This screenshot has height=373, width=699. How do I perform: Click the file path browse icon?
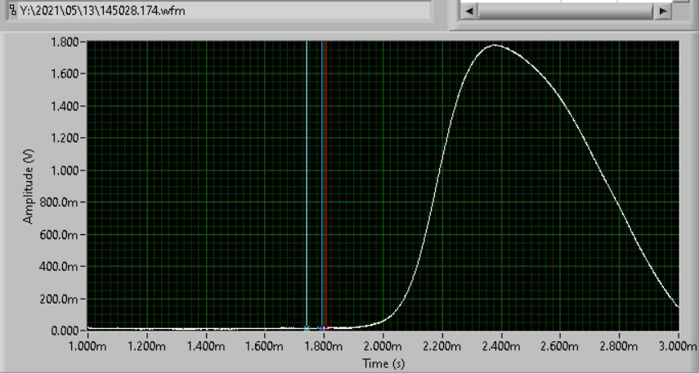13,11
